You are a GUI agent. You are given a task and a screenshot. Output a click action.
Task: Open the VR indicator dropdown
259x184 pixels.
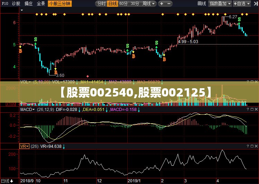pyautogui.click(x=24, y=146)
